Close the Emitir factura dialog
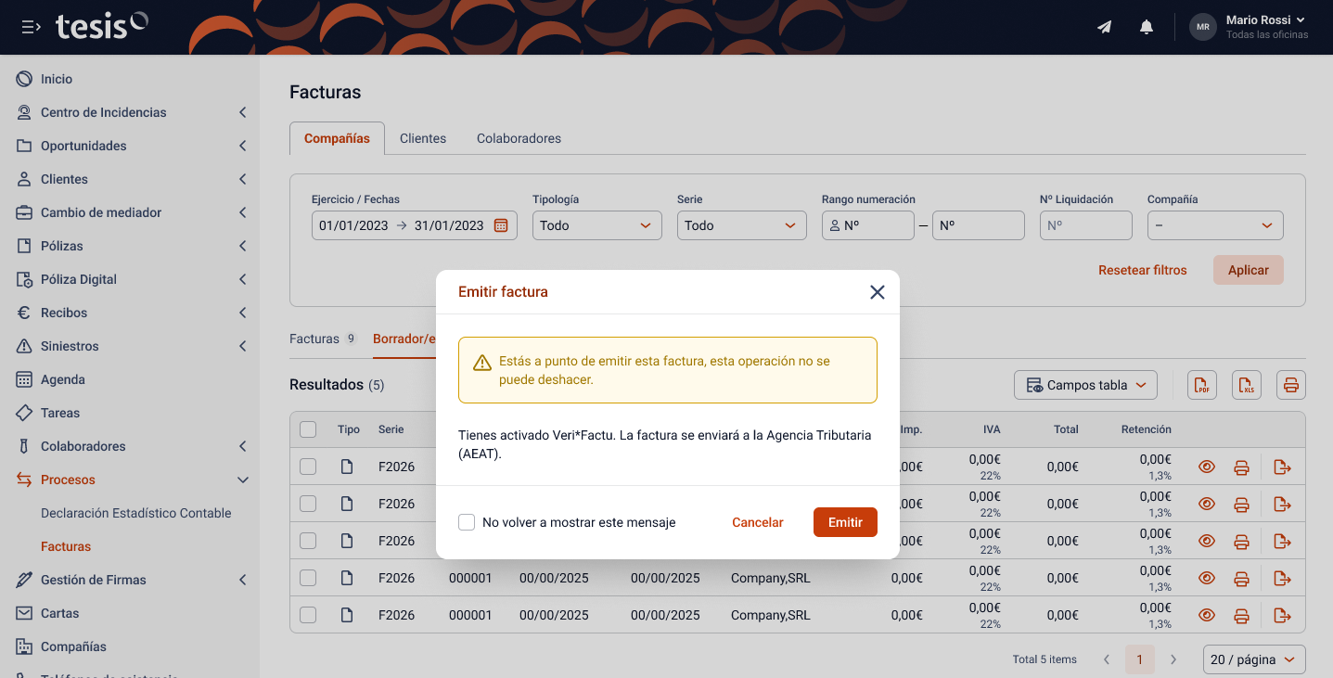 pyautogui.click(x=877, y=292)
